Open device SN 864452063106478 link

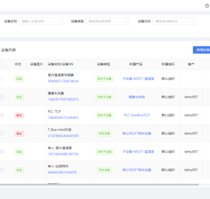(x=62, y=172)
